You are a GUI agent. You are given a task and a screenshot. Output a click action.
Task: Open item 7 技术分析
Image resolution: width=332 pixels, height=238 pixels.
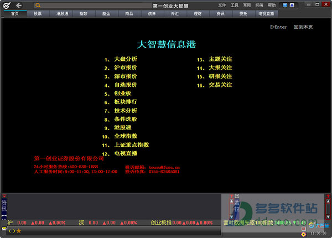[121, 111]
